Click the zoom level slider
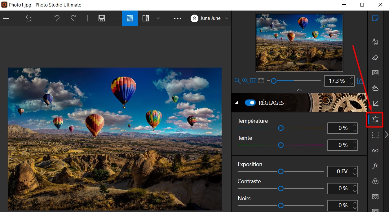The height and width of the screenshot is (212, 389). (294, 81)
